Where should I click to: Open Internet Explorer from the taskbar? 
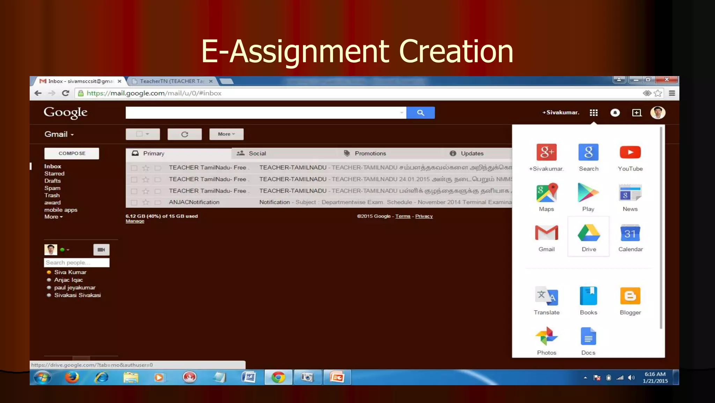point(102,377)
